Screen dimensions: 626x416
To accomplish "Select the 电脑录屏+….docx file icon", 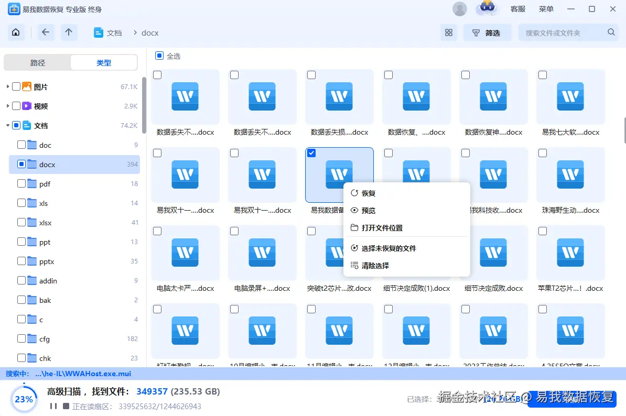I will 262,253.
